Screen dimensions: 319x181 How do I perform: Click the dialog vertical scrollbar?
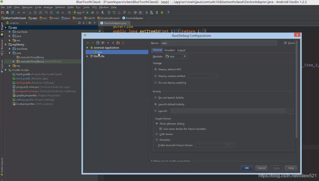click(296, 89)
